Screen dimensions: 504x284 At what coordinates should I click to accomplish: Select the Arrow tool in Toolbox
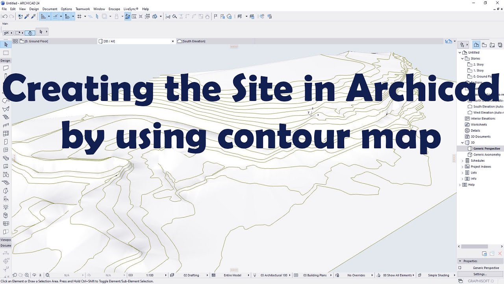[6, 45]
